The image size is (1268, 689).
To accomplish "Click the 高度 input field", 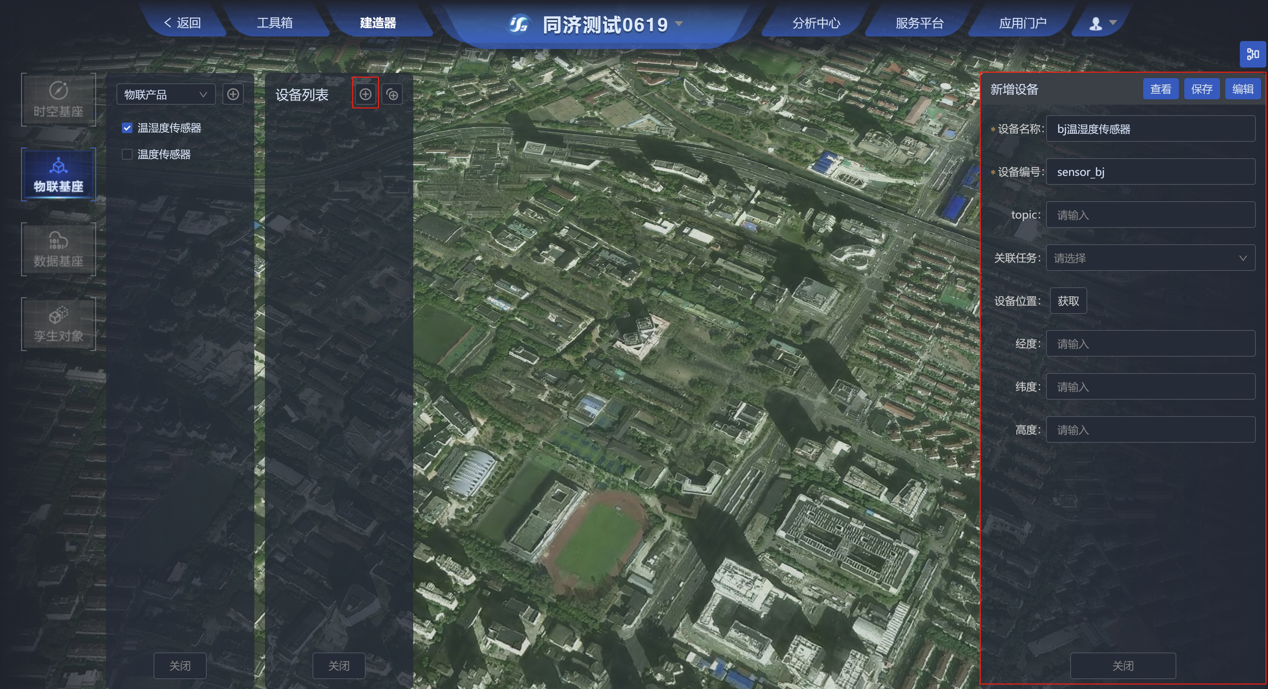I will [x=1150, y=430].
